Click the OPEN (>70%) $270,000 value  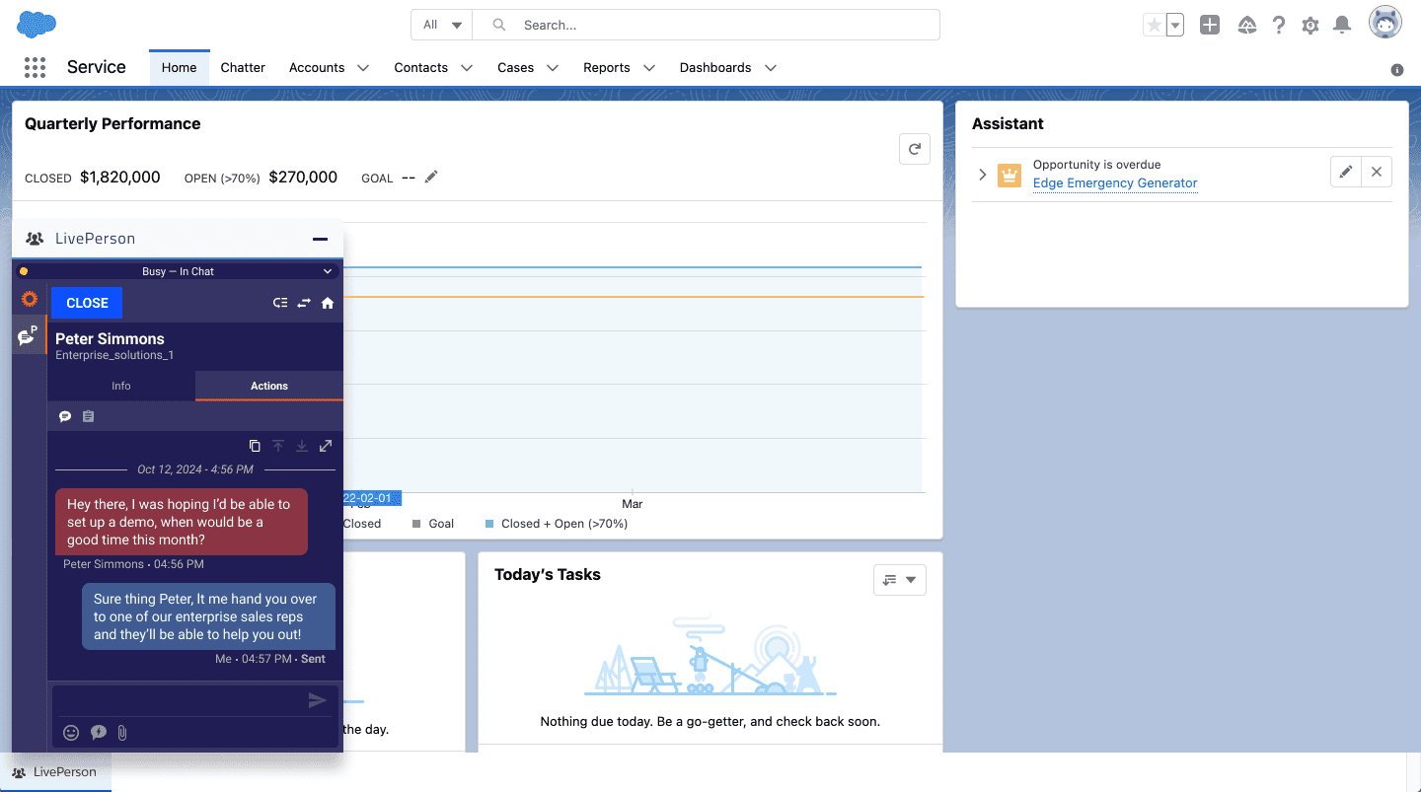pos(303,178)
